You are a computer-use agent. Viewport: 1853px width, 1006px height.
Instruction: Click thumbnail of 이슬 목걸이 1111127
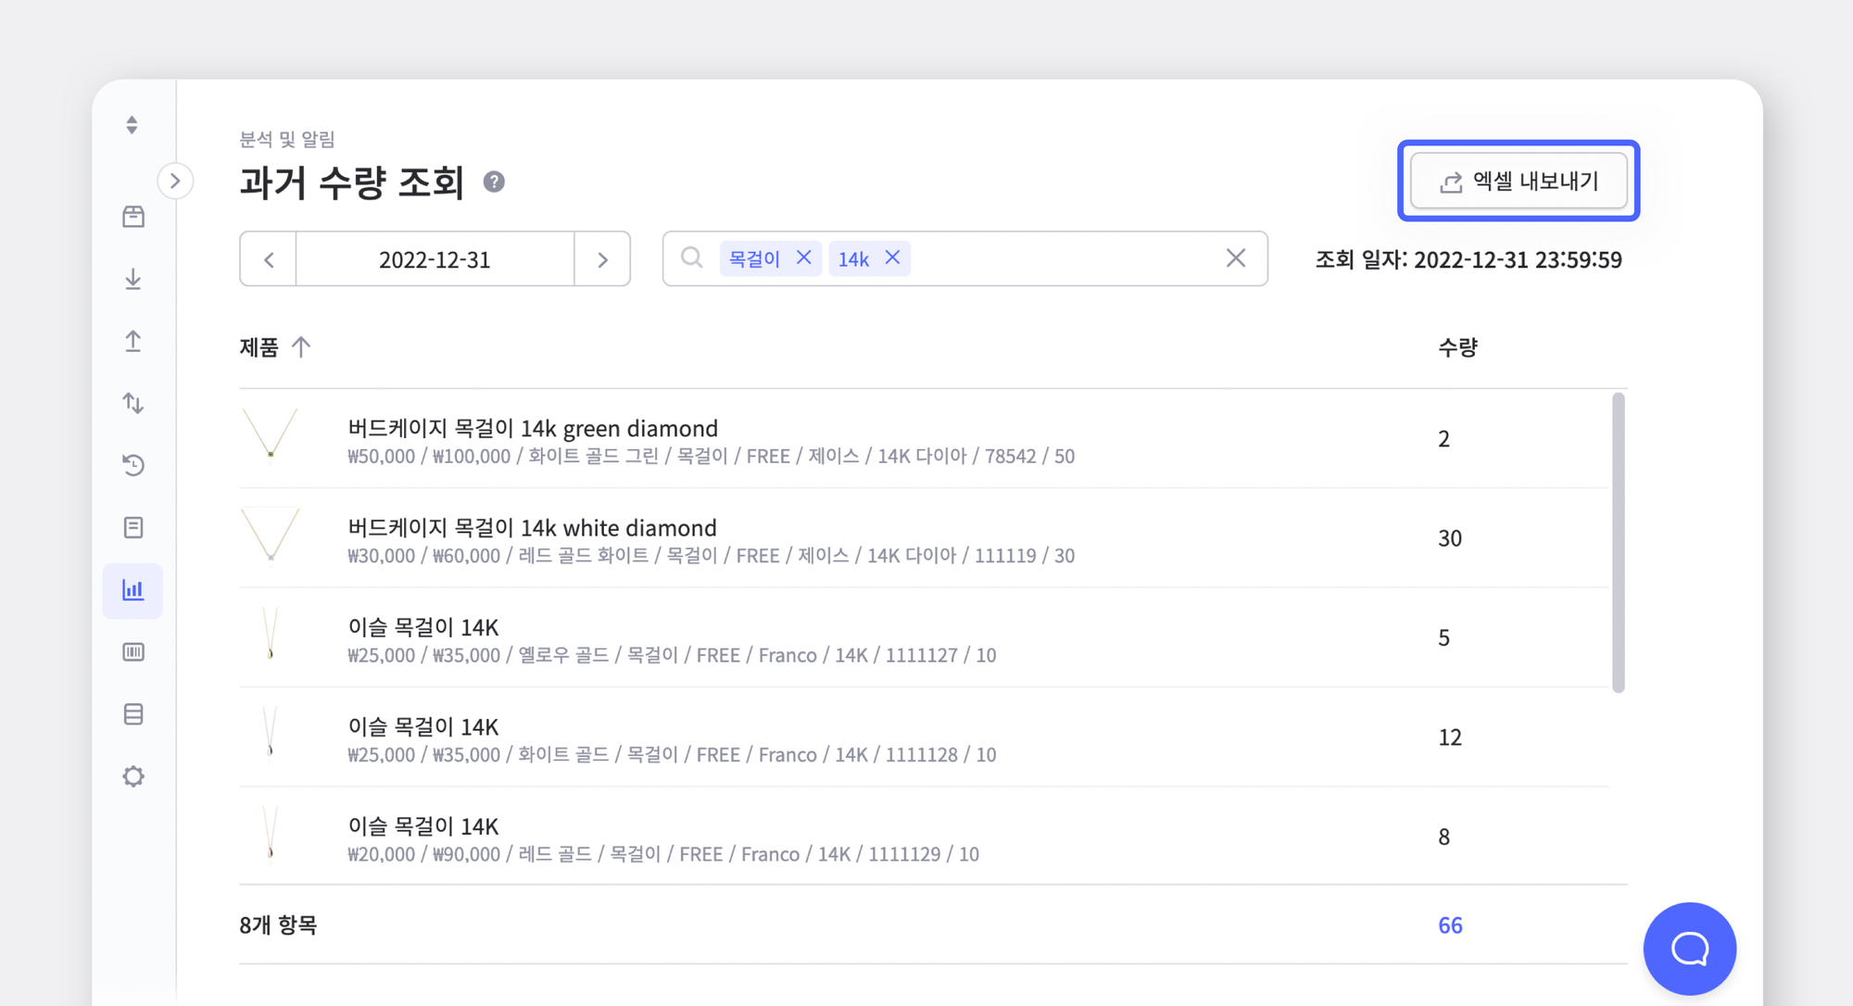coord(271,634)
